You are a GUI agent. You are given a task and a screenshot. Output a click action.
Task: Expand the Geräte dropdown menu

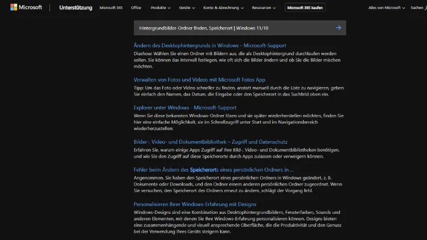(187, 8)
